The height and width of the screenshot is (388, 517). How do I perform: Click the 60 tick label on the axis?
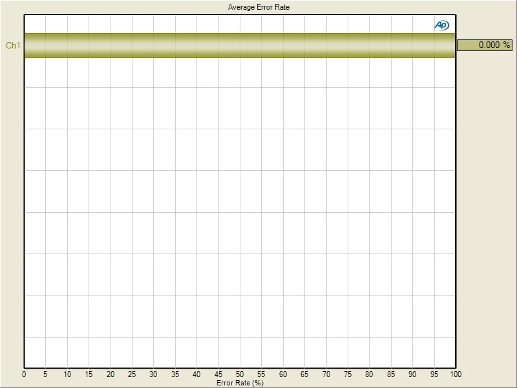(x=283, y=374)
